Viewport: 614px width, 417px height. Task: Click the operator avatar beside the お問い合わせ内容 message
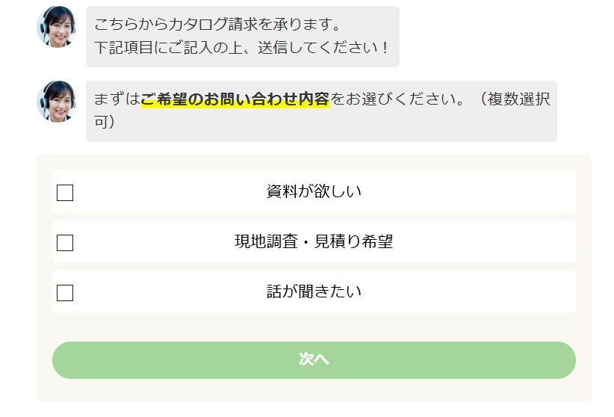click(x=57, y=102)
